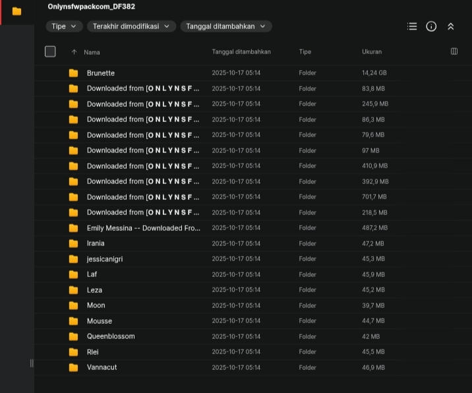Image resolution: width=472 pixels, height=393 pixels.
Task: Click the sidebar folder icon
Action: (x=17, y=11)
